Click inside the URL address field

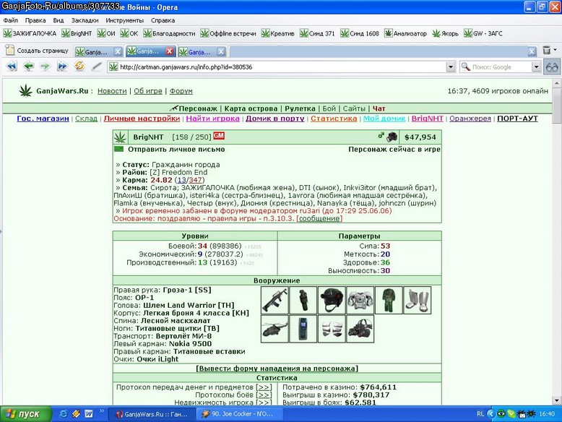(277, 67)
